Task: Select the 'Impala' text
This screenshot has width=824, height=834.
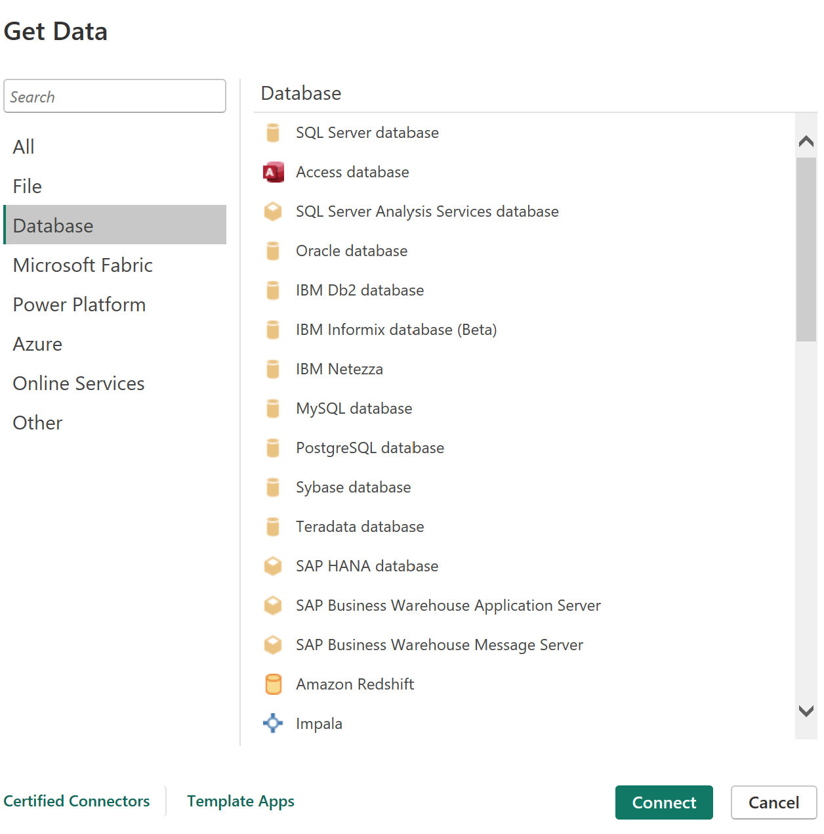Action: 319,724
